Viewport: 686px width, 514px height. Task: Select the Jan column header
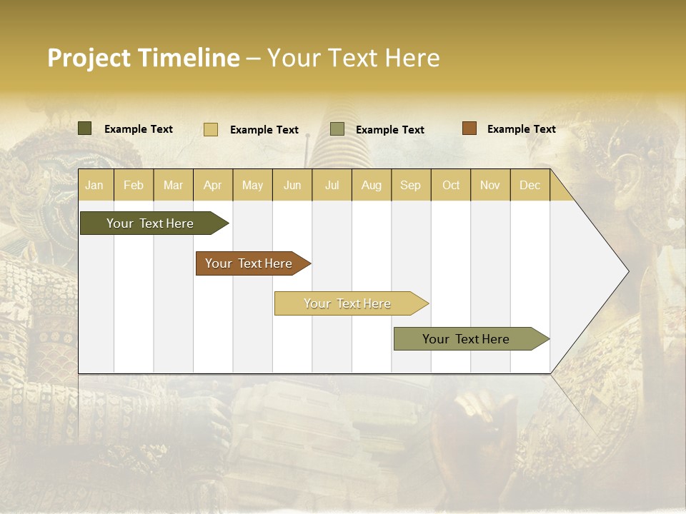(94, 185)
